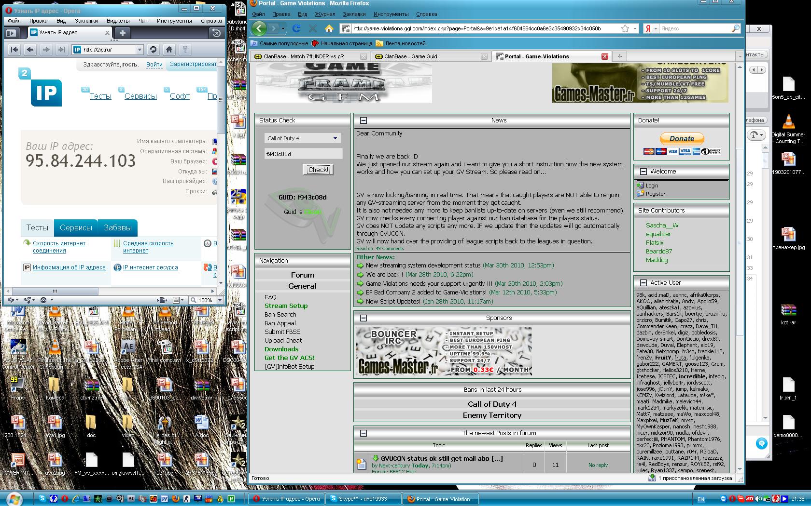This screenshot has height=506, width=811.
Task: Click the Firefox download status icon
Action: tap(652, 478)
